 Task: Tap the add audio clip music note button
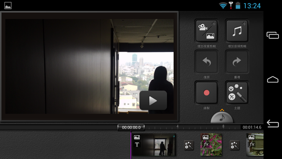tap(237, 31)
